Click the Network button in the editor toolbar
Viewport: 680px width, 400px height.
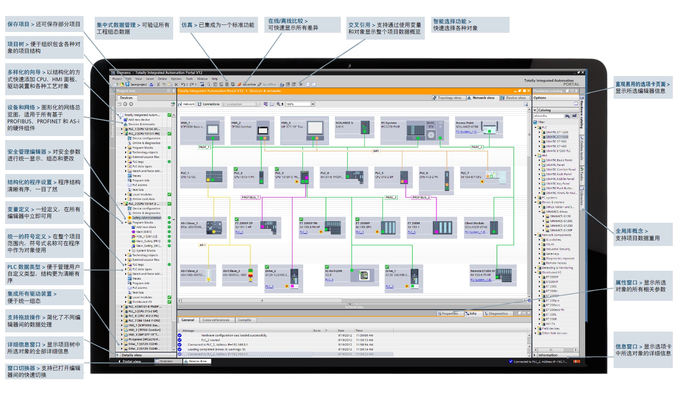point(187,104)
